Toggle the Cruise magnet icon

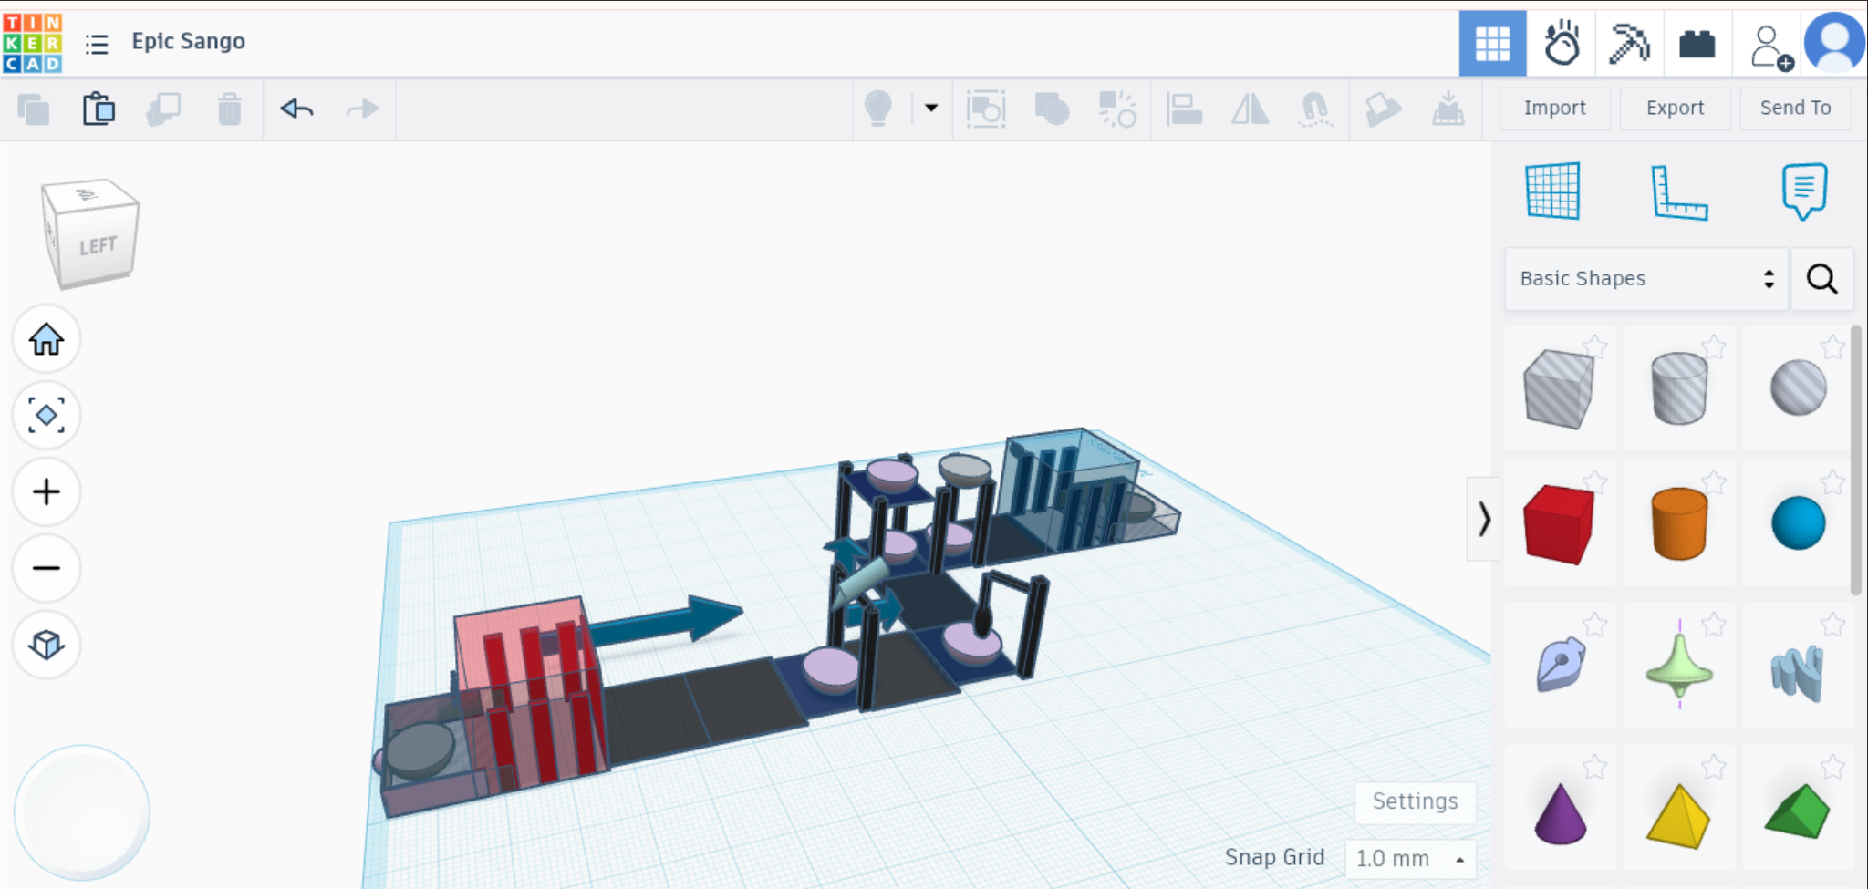click(1315, 109)
